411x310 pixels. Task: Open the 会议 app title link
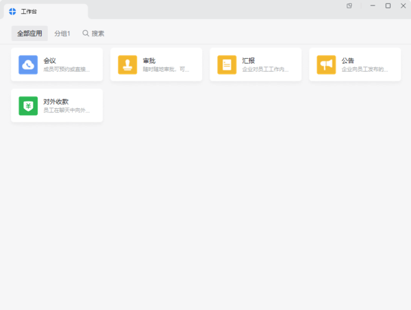49,60
